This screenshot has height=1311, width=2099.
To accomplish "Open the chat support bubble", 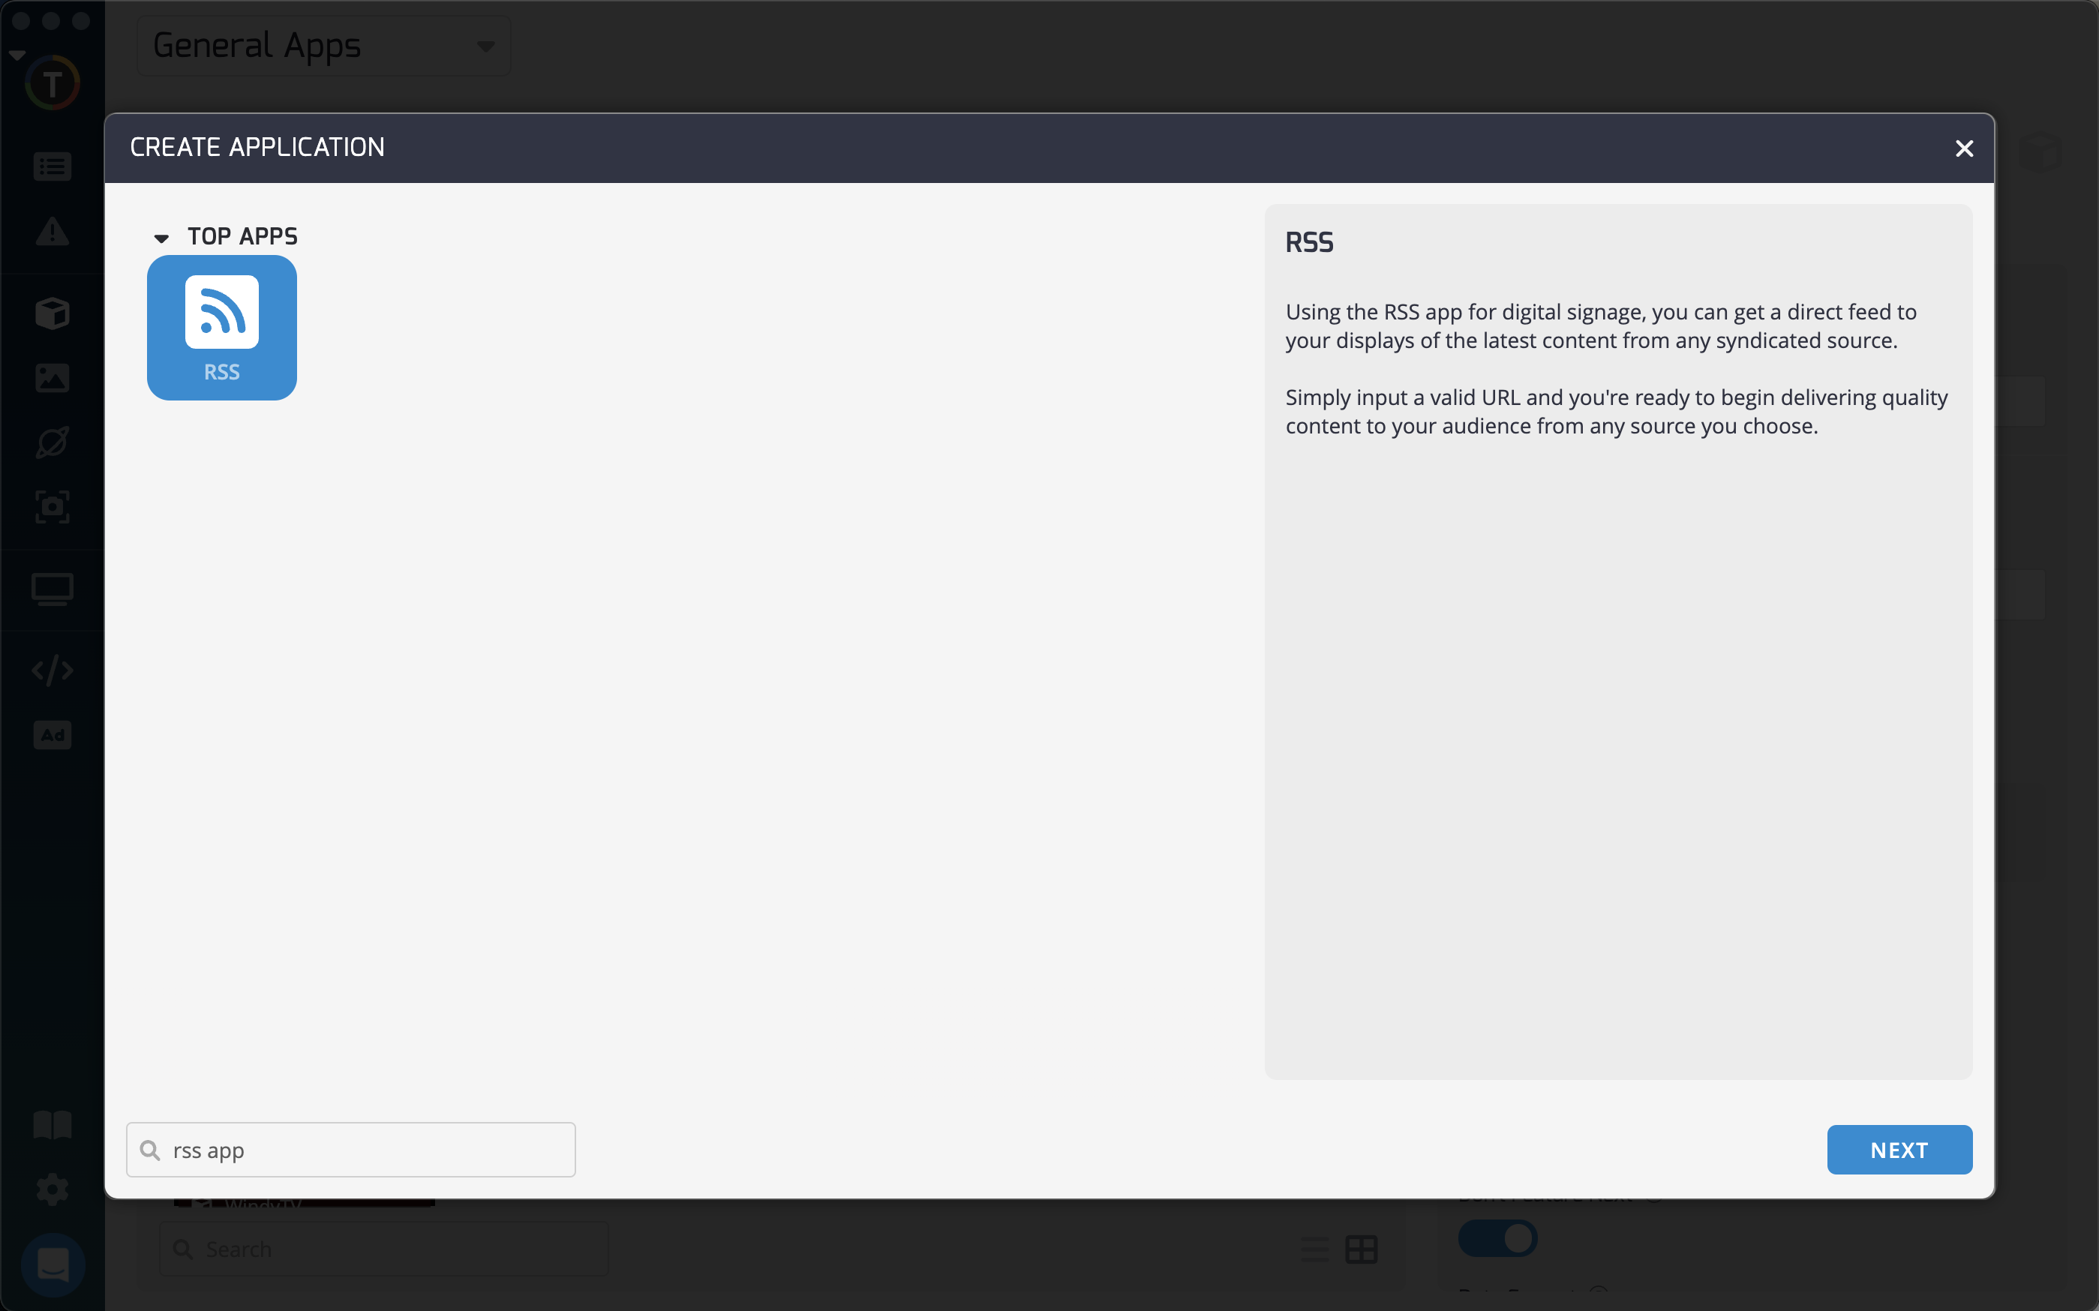I will (x=52, y=1264).
